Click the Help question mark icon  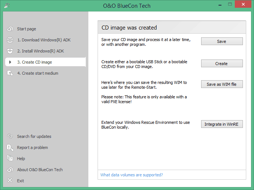(x=10, y=158)
